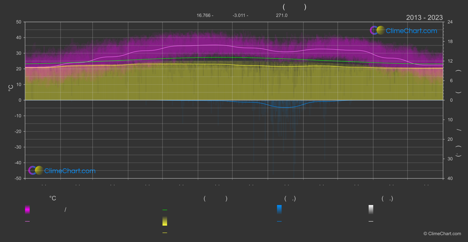Click the '18' right axis tick label
The height and width of the screenshot is (242, 468).
[x=450, y=42]
